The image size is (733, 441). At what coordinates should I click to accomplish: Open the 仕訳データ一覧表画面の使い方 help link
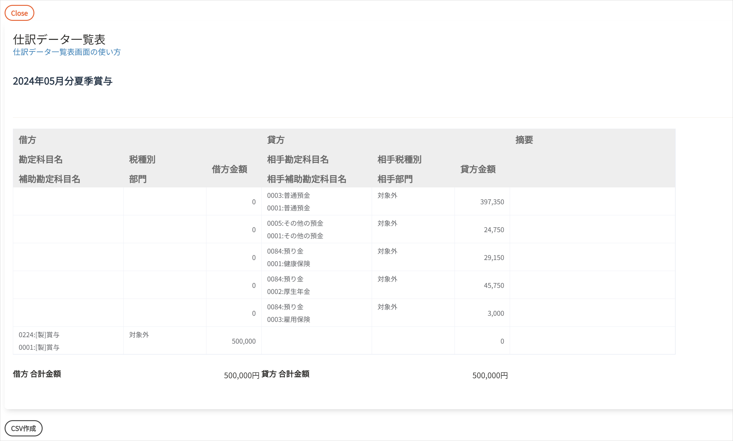coord(67,52)
